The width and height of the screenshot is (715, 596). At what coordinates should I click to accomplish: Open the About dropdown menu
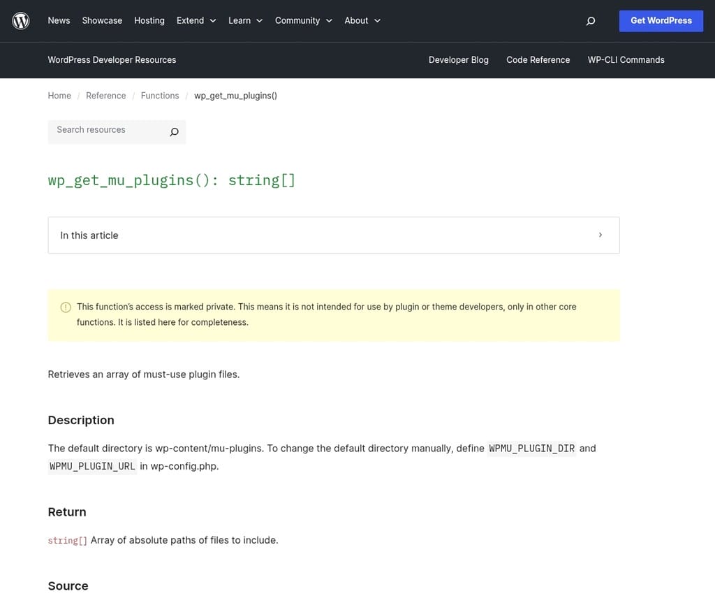pyautogui.click(x=357, y=20)
